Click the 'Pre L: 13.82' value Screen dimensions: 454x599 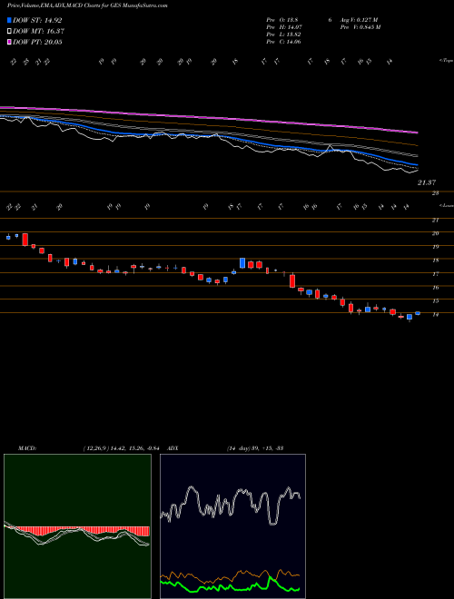coord(283,34)
